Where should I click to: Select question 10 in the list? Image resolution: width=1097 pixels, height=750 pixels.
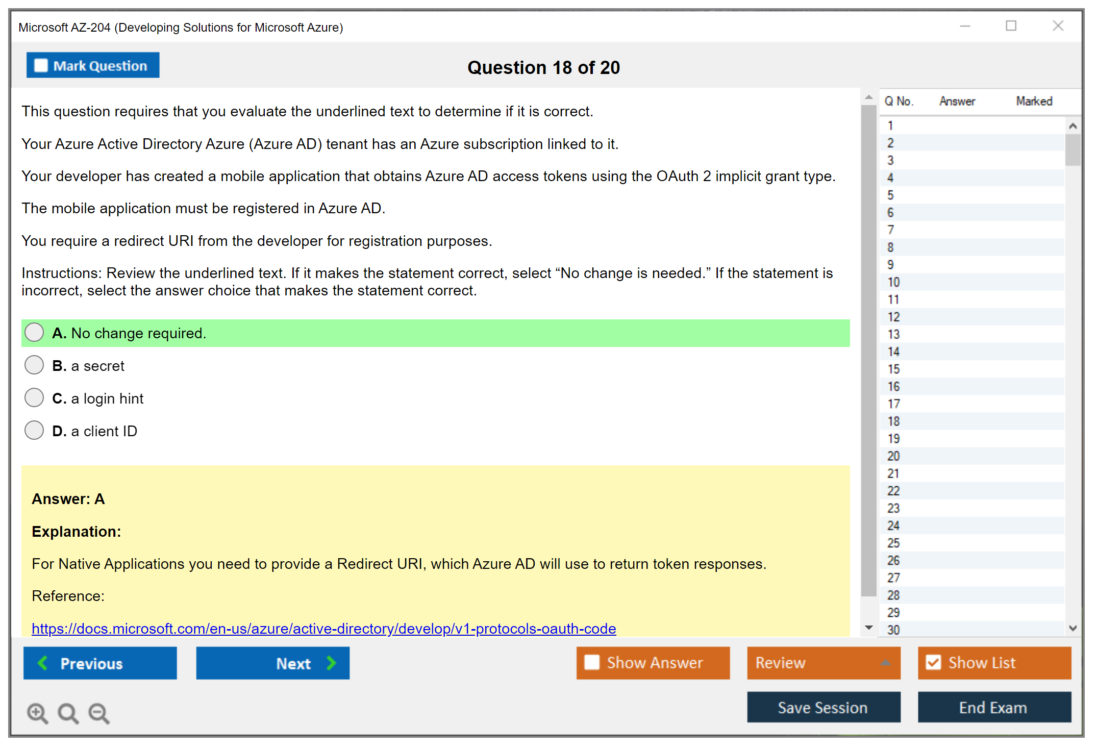[x=893, y=282]
